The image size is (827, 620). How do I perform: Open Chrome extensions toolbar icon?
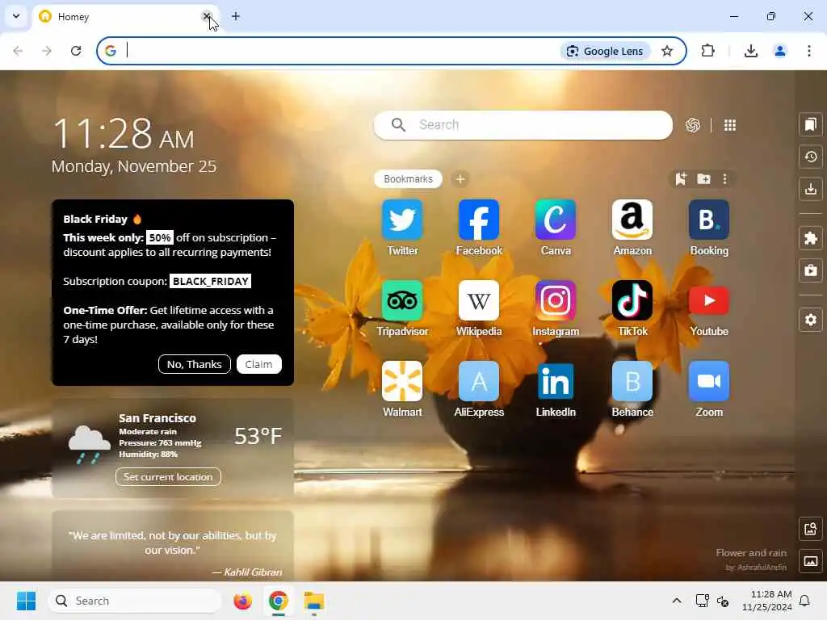pyautogui.click(x=707, y=51)
